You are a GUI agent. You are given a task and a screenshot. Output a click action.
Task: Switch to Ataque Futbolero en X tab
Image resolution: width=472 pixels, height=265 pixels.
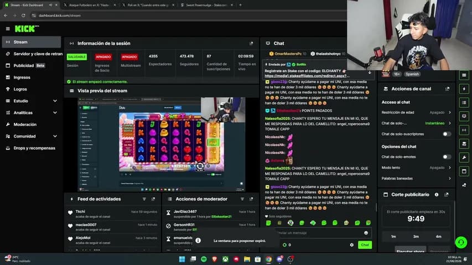click(x=89, y=5)
